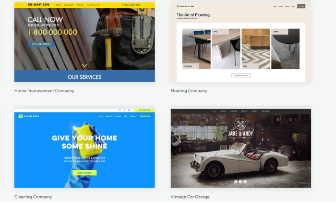Select Services in The Handy Gang menu

tap(69, 5)
